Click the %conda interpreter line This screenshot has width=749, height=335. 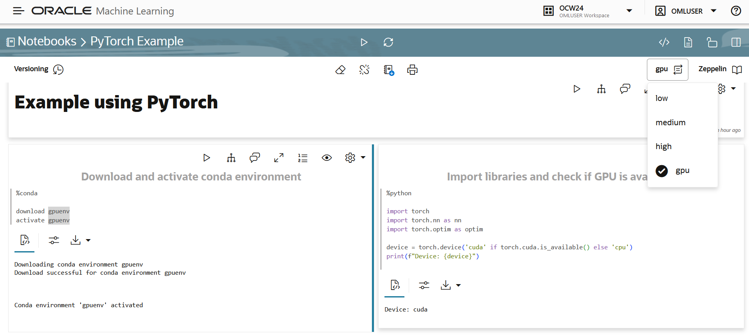(x=27, y=193)
